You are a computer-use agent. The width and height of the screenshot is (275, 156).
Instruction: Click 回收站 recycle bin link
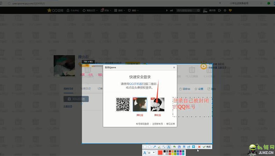click(x=185, y=89)
